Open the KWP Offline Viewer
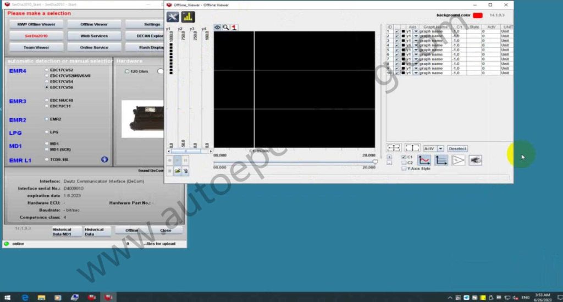 coord(36,24)
